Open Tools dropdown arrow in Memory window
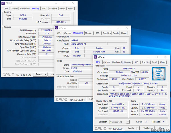 pyautogui.click(x=46, y=74)
